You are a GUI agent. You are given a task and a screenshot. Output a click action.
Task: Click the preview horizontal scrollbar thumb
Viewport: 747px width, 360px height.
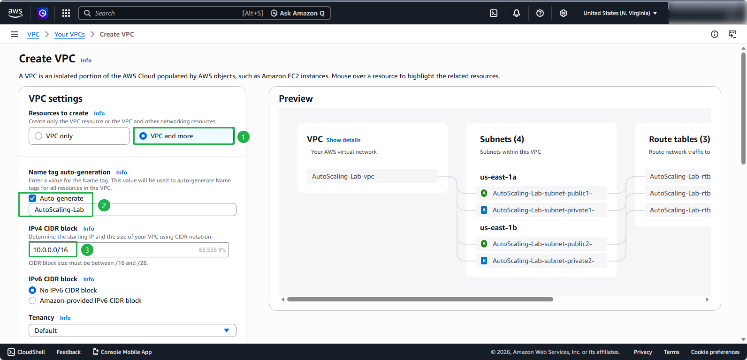pos(420,299)
